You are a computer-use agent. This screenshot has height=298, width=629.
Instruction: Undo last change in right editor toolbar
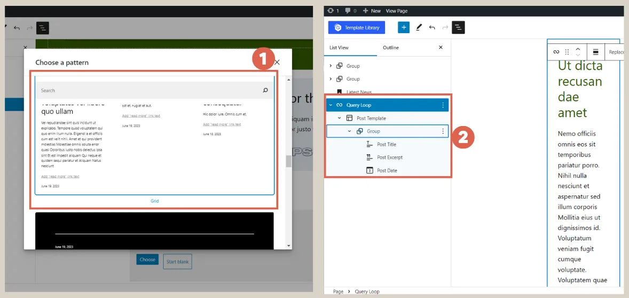point(431,28)
